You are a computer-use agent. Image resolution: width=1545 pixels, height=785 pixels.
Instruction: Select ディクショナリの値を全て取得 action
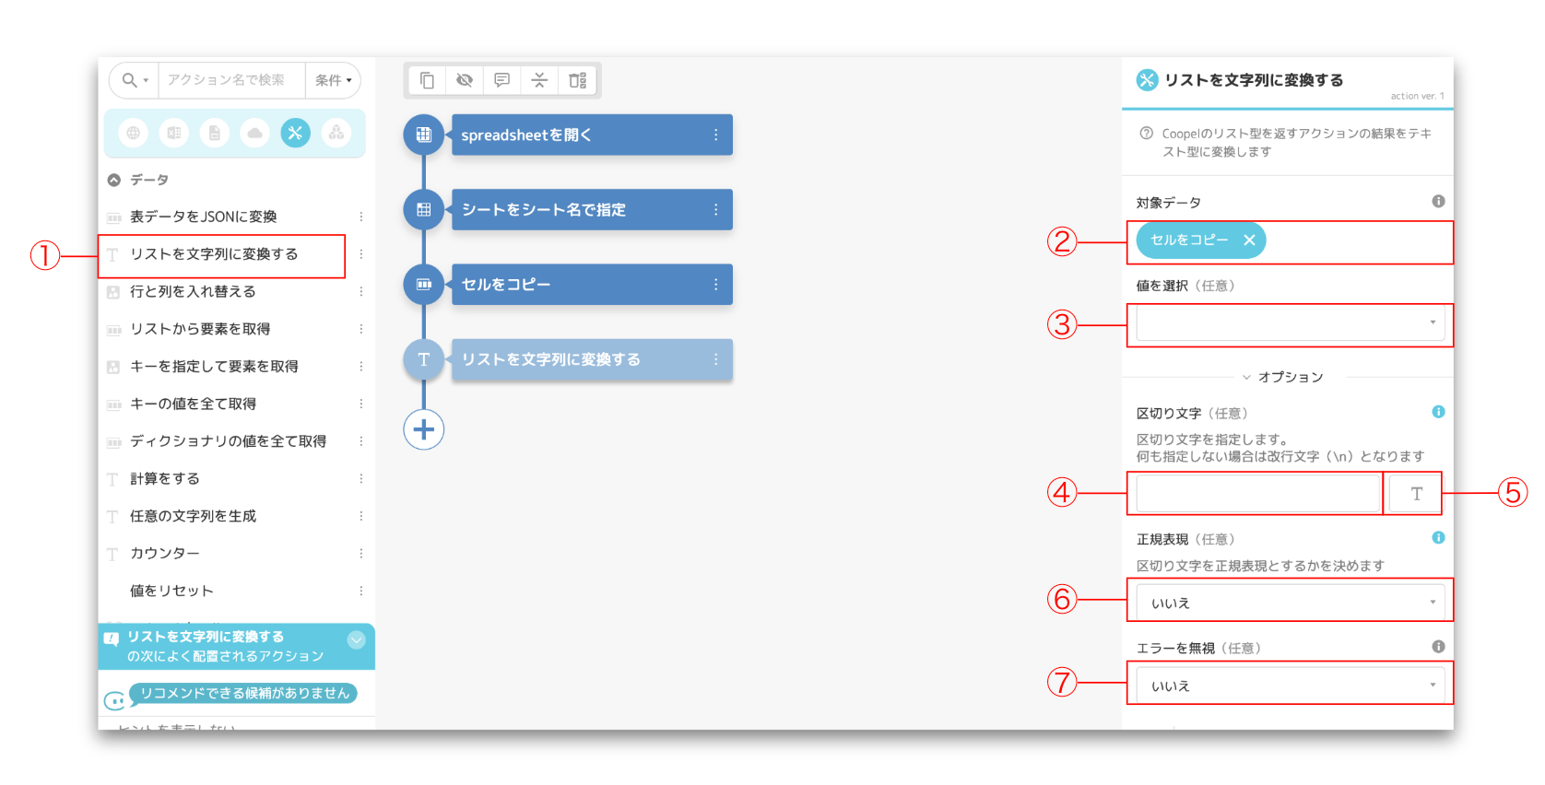(228, 441)
